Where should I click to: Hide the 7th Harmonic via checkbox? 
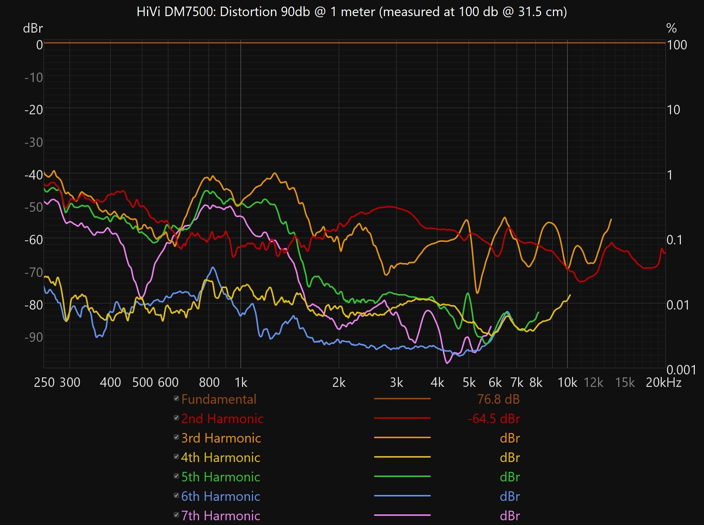(x=176, y=515)
